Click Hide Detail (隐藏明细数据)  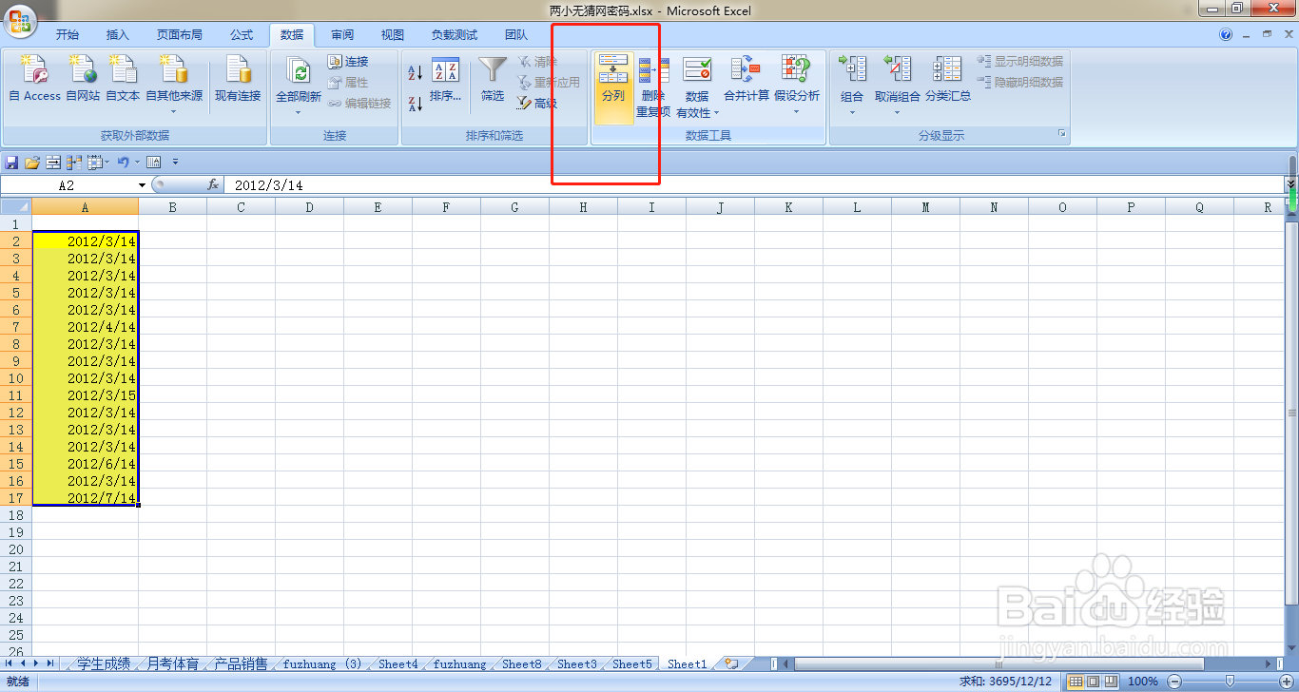[1020, 82]
